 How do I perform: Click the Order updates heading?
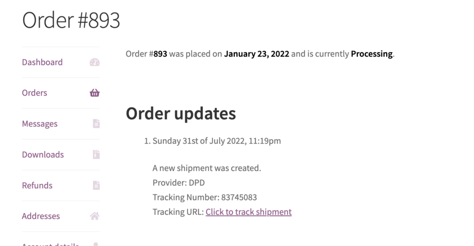point(181,114)
